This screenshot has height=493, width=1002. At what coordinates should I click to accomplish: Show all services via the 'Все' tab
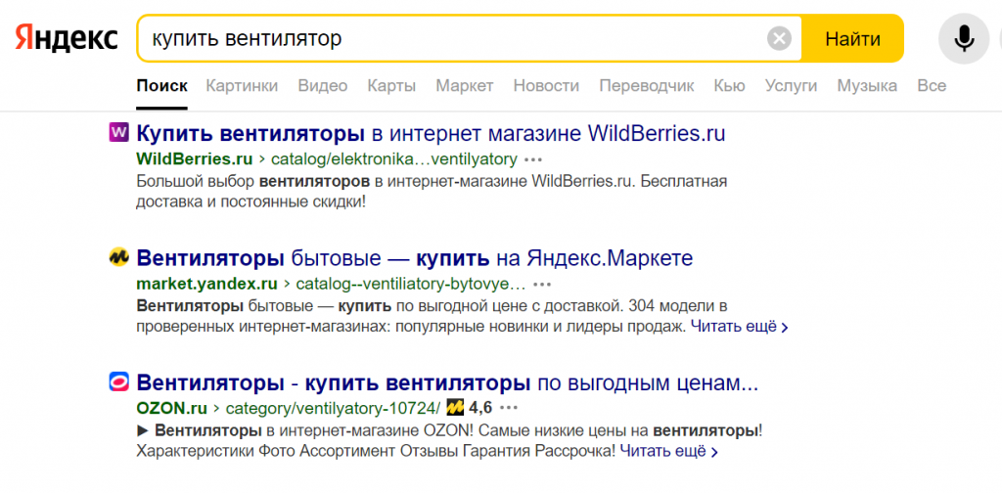click(x=932, y=85)
